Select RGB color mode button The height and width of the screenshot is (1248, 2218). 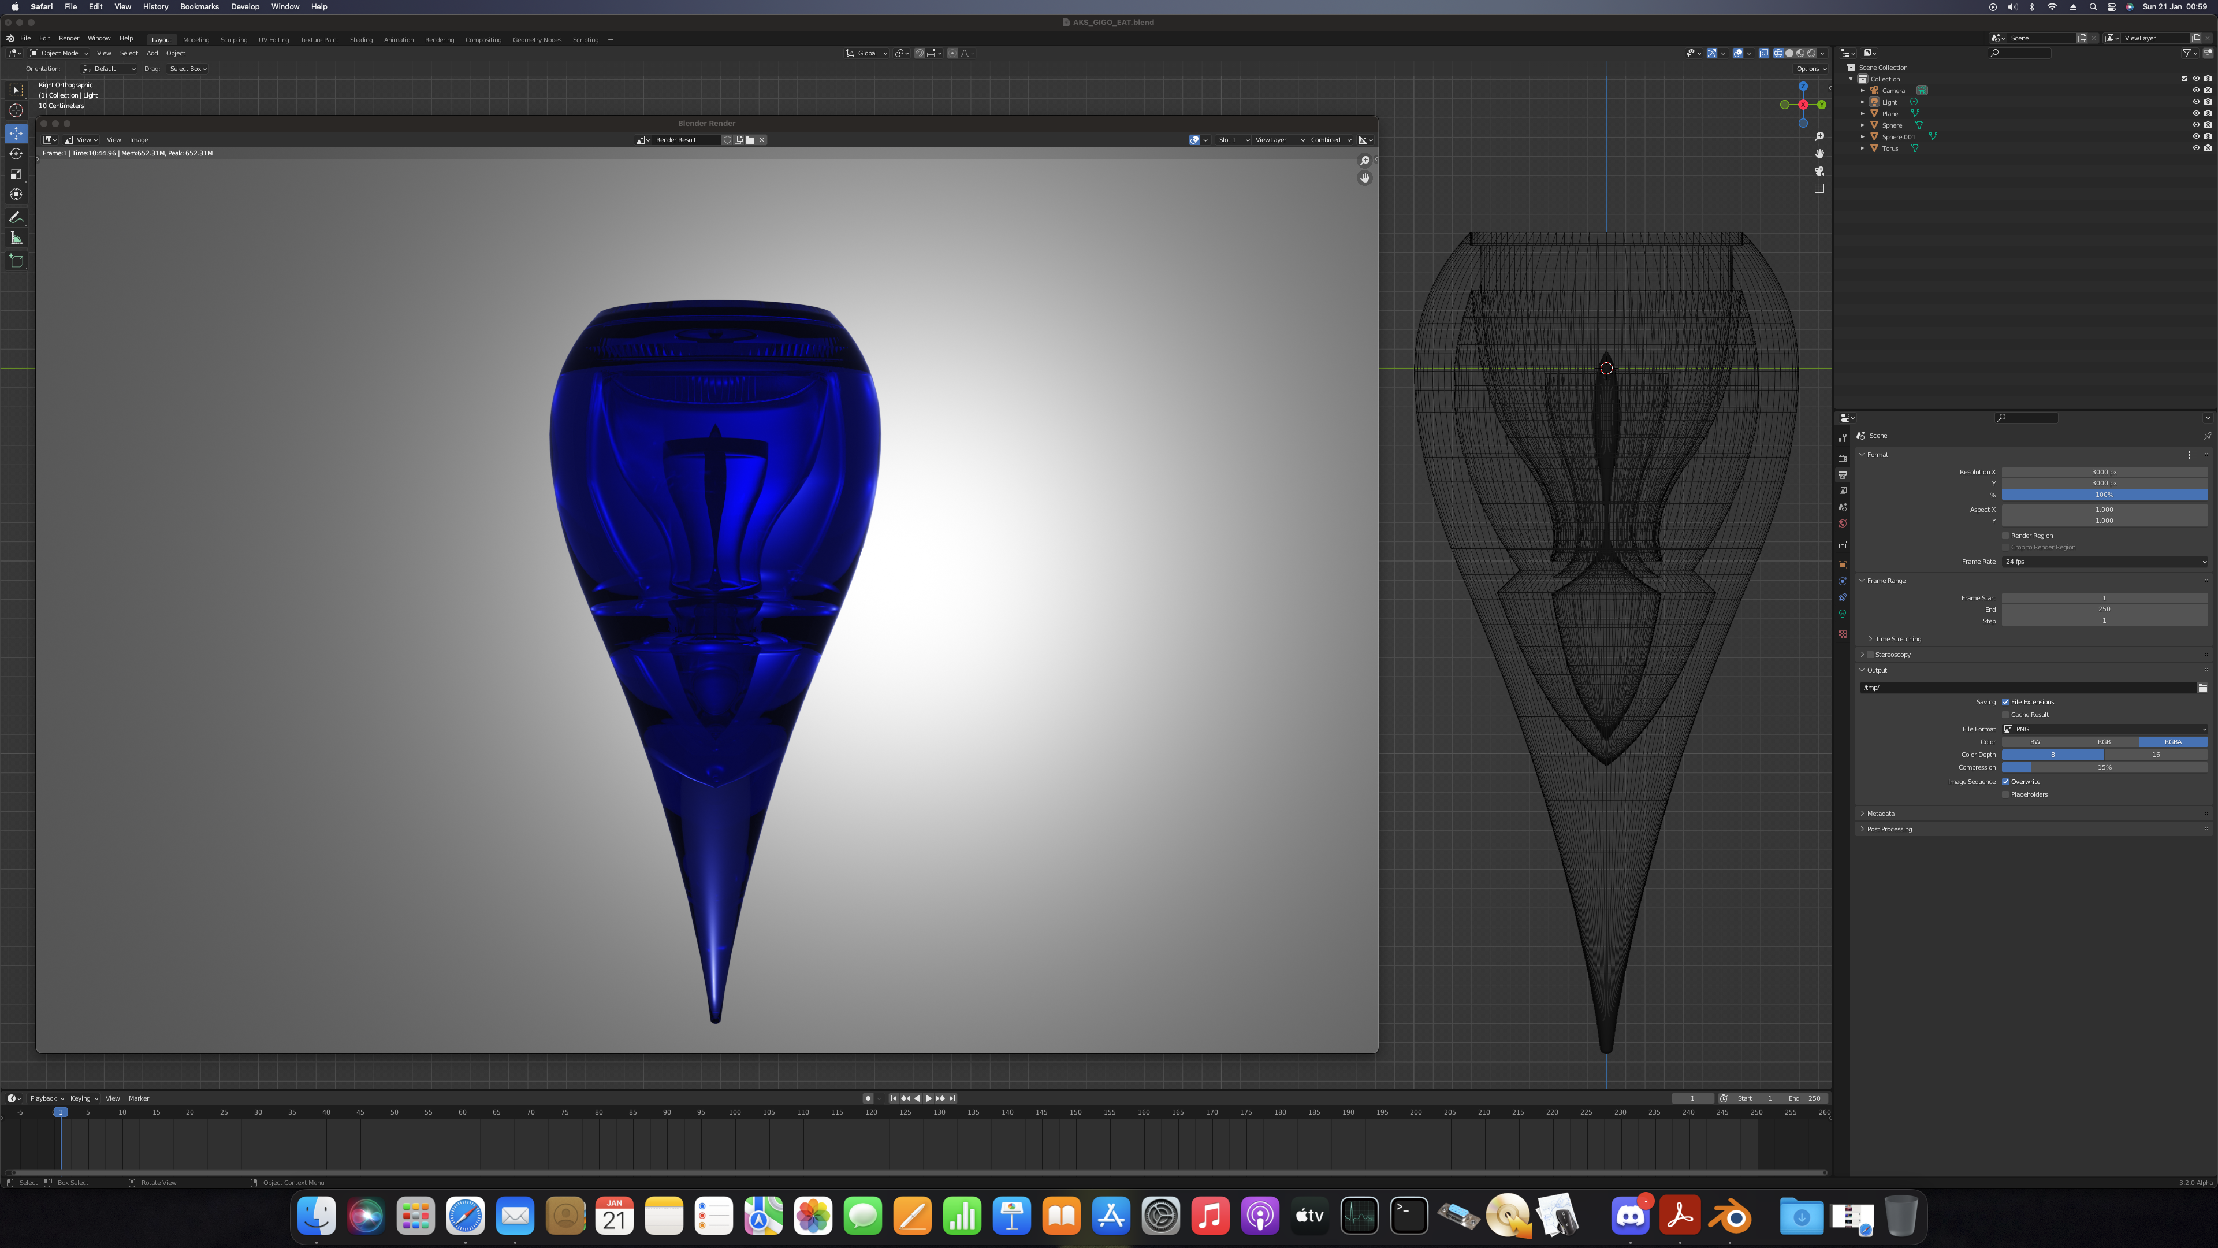tap(2104, 741)
